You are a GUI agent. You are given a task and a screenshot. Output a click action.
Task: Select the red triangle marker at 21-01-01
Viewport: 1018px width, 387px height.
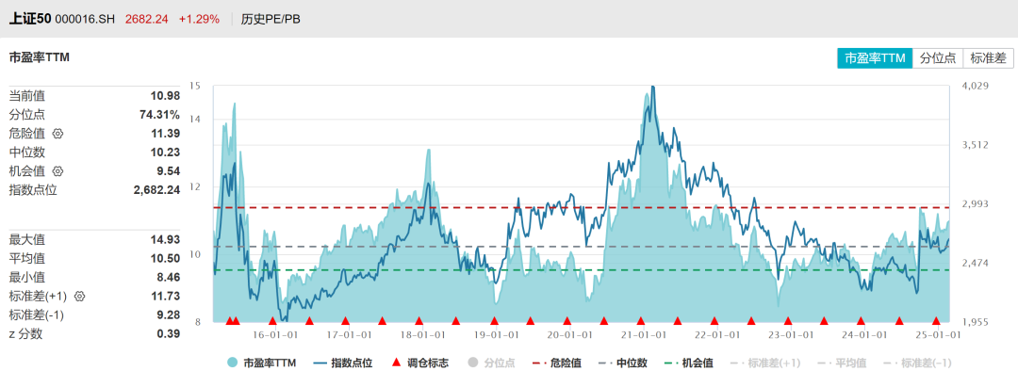640,321
